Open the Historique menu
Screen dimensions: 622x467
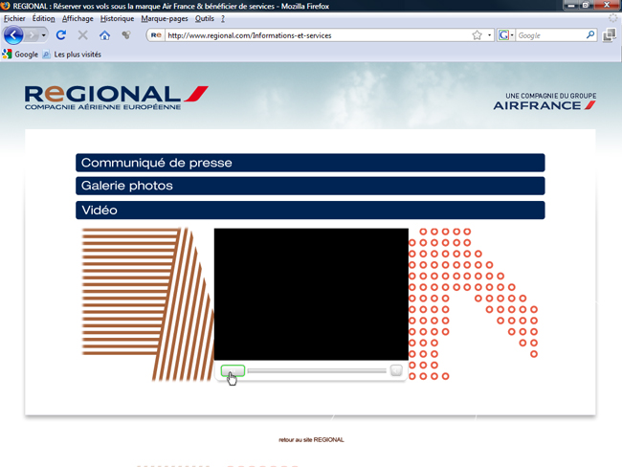(117, 18)
